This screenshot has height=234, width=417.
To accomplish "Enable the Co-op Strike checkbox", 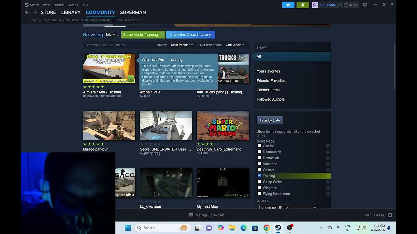I will coord(259,181).
